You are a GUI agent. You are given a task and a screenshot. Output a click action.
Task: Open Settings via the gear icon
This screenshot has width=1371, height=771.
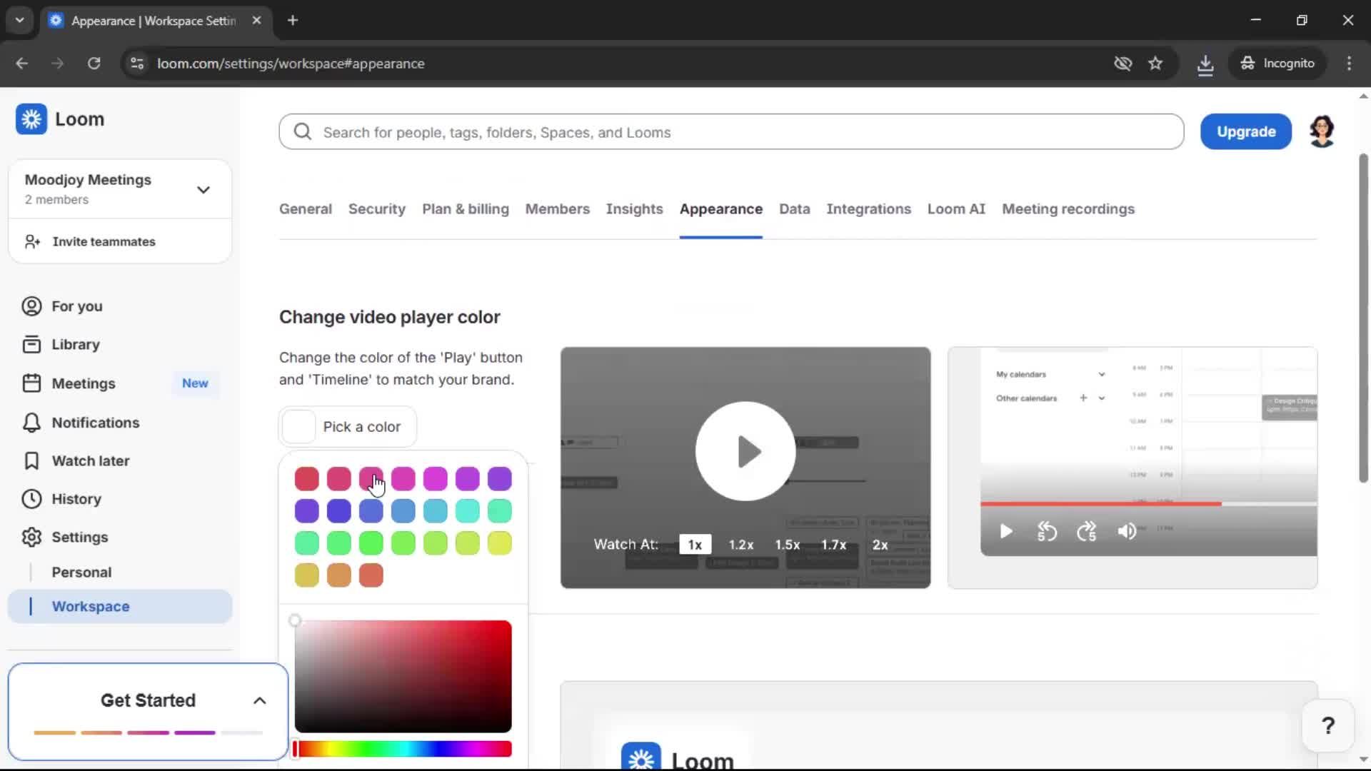click(81, 537)
